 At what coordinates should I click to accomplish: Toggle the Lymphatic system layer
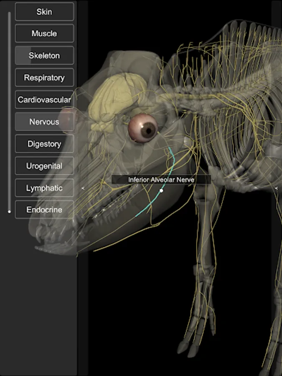pyautogui.click(x=44, y=188)
